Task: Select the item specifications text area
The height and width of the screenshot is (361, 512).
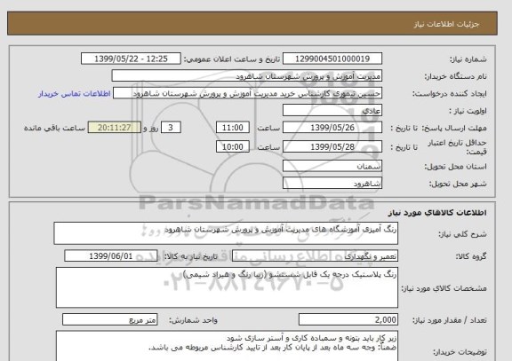Action: [x=227, y=287]
